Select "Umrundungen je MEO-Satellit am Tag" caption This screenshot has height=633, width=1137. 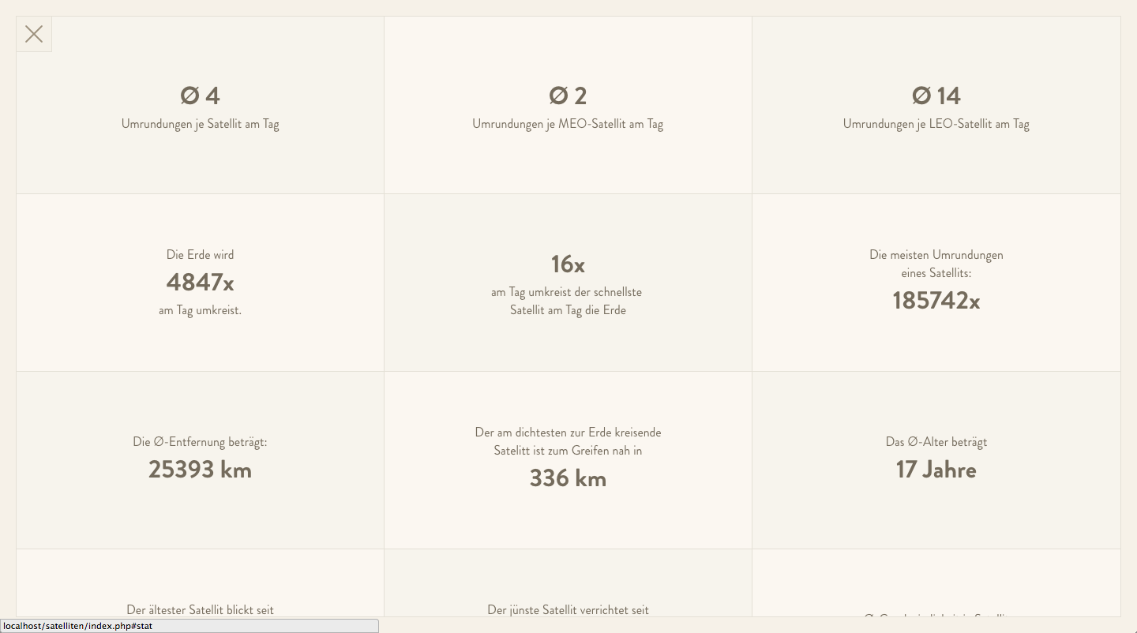pos(568,124)
